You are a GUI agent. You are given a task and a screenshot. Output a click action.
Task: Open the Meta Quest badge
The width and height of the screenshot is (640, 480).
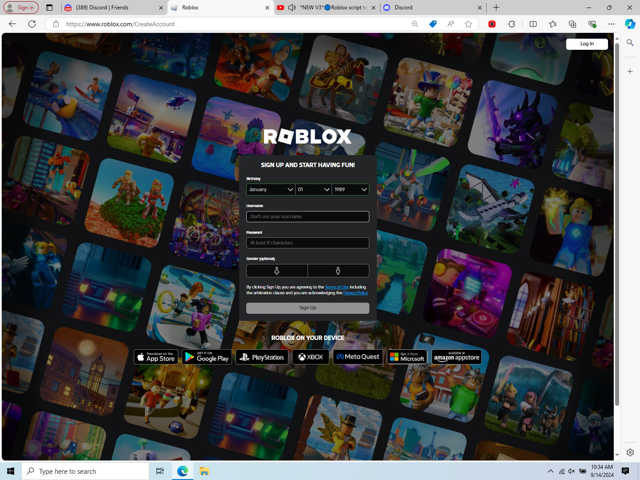358,357
